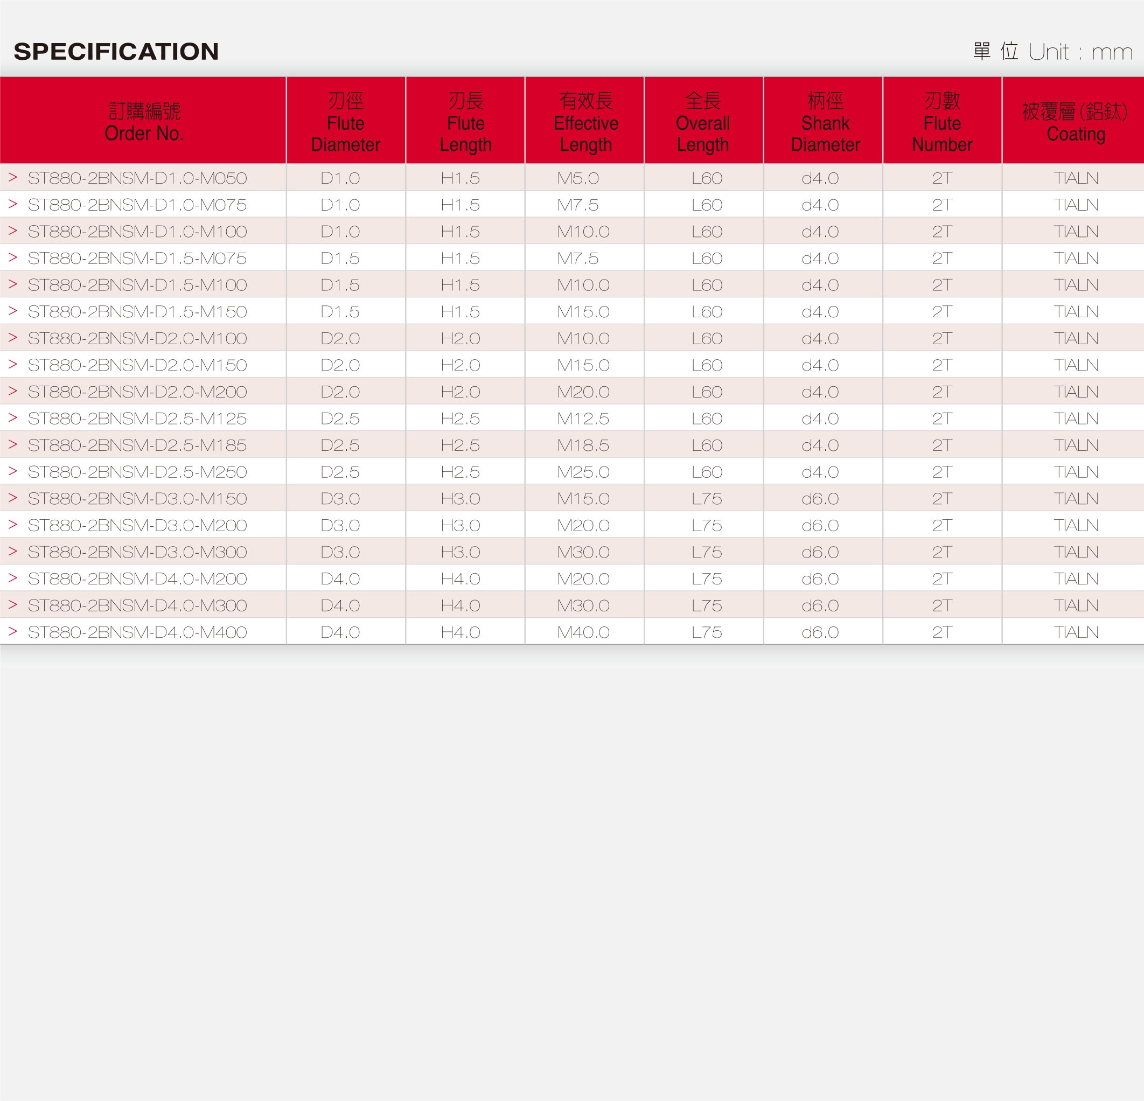
Task: Click the red arrow beside ST880-2BNSM-D3.0-M150
Action: pos(13,497)
